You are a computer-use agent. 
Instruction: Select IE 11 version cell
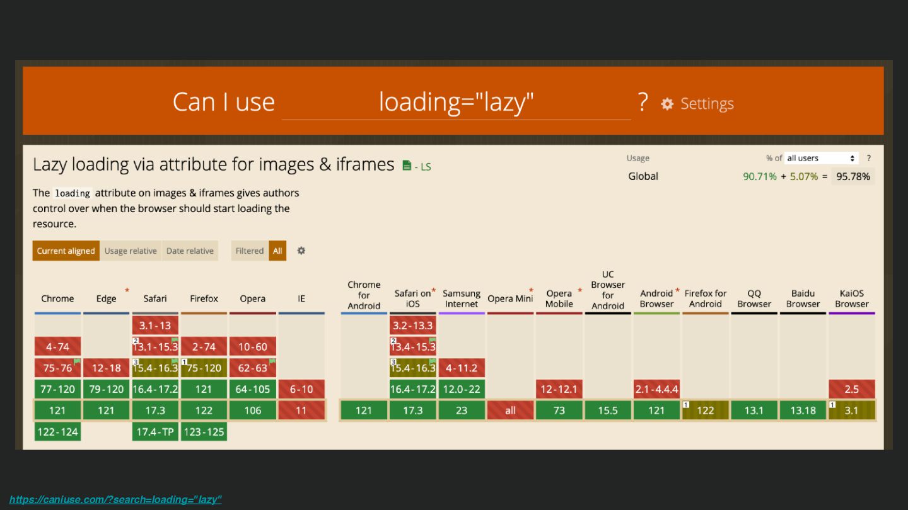tap(301, 411)
